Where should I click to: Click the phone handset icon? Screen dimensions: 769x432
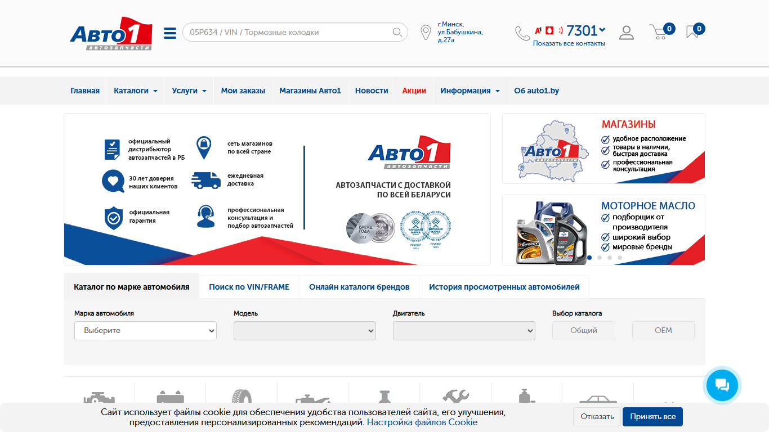pos(522,33)
